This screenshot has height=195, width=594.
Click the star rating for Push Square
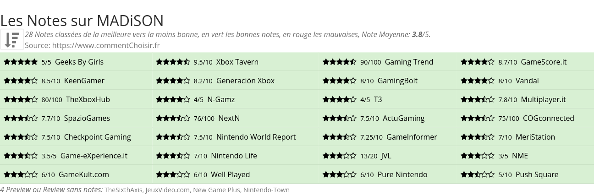(478, 174)
